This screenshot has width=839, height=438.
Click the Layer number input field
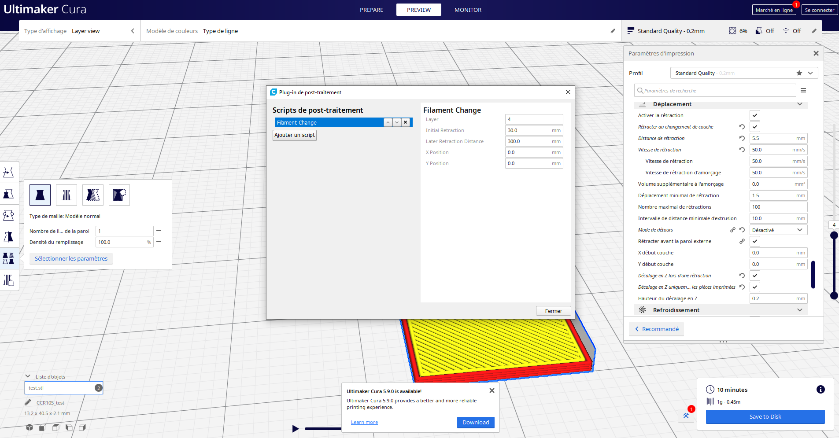click(534, 119)
